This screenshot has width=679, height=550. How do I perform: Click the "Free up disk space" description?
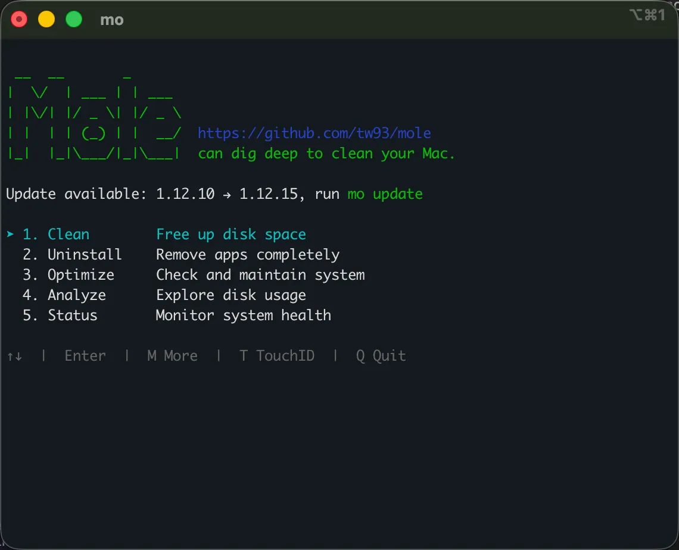(x=231, y=235)
